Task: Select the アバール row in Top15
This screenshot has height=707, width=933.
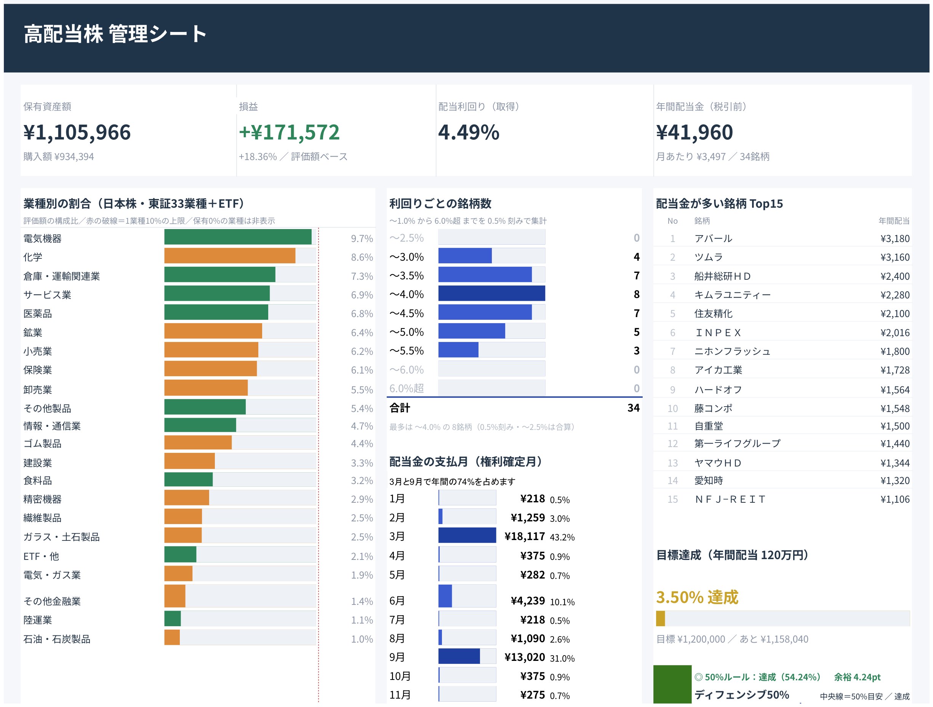Action: pos(783,239)
